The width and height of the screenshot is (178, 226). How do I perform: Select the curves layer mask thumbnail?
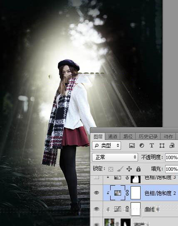tap(136, 209)
